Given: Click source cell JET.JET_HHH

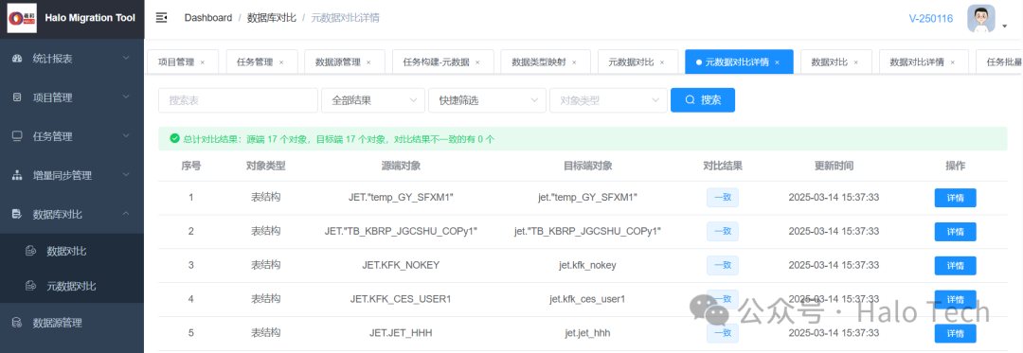Looking at the screenshot, I should [x=401, y=333].
